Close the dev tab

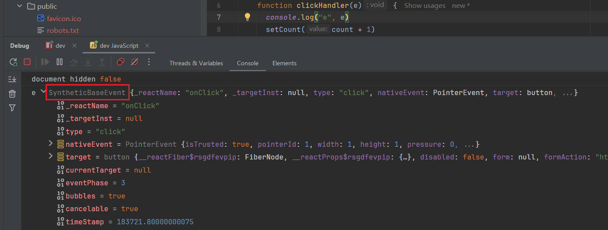pos(74,46)
